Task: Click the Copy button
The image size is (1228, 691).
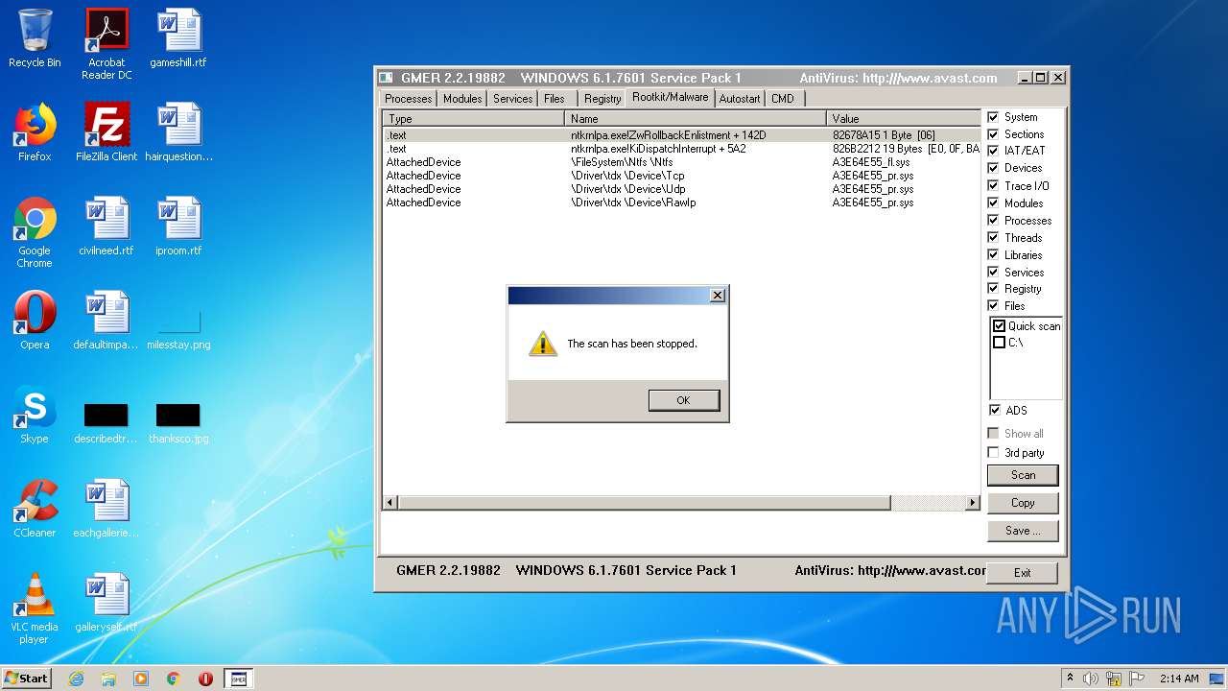Action: pos(1023,503)
